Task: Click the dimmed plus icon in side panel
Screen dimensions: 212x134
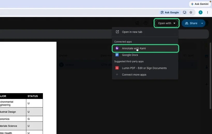Action: coord(207,84)
